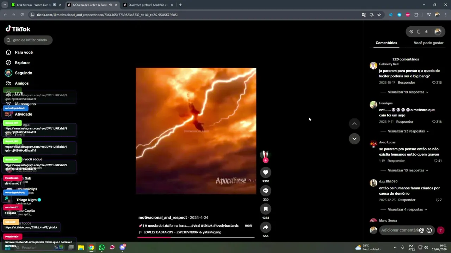Open Discord from the taskbar
The height and width of the screenshot is (253, 451).
click(x=122, y=247)
